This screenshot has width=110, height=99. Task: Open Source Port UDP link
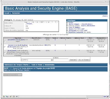(x=83, y=29)
